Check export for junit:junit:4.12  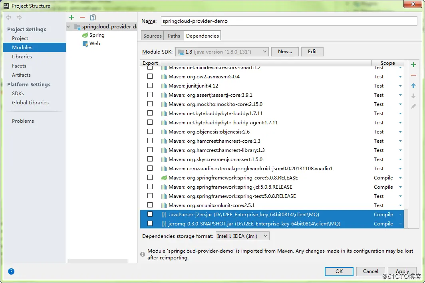[150, 86]
